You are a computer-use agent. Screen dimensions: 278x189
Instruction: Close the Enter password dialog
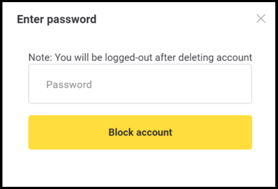(x=261, y=18)
